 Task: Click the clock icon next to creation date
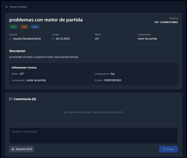click(x=53, y=39)
